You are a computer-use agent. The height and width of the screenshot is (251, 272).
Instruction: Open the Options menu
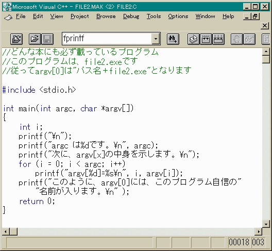click(178, 16)
